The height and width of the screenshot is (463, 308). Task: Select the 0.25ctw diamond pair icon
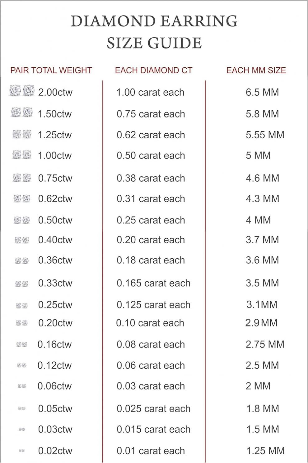coord(22,306)
